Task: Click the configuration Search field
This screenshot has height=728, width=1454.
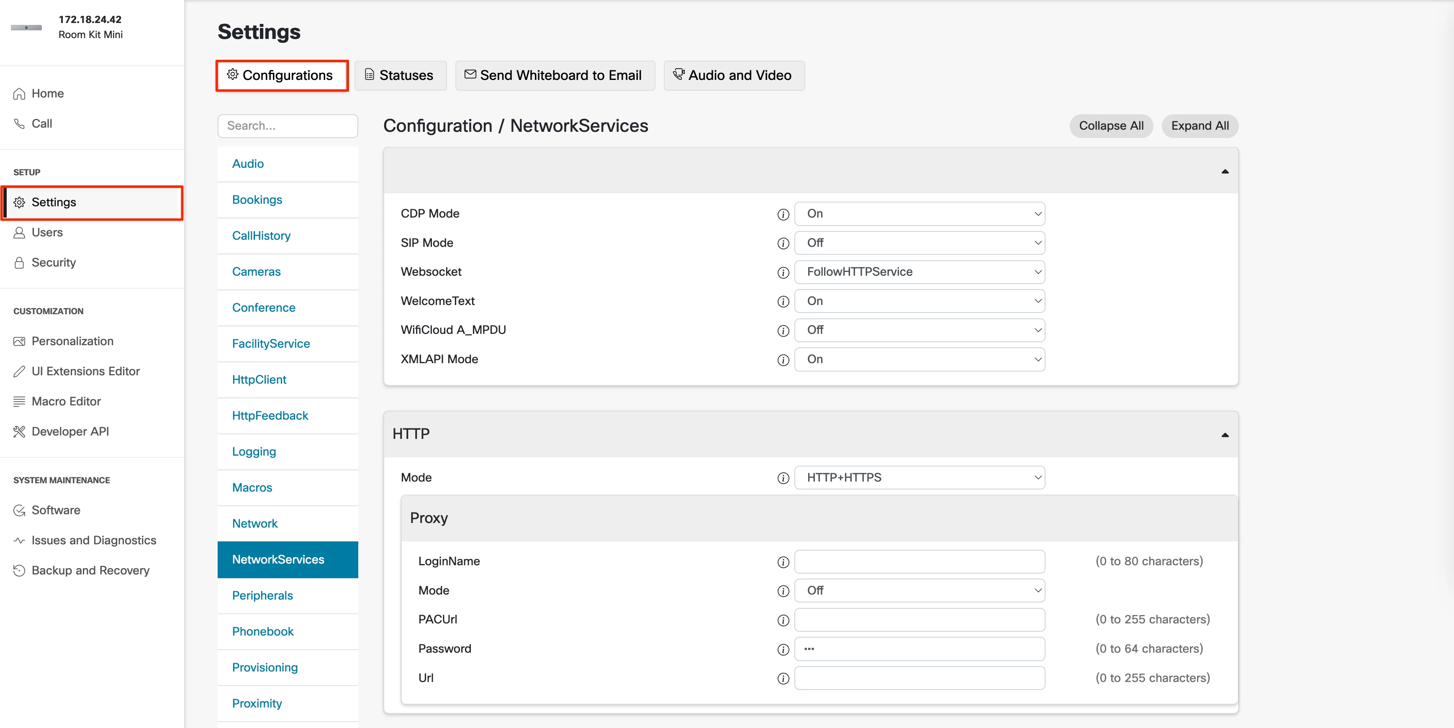Action: [287, 126]
